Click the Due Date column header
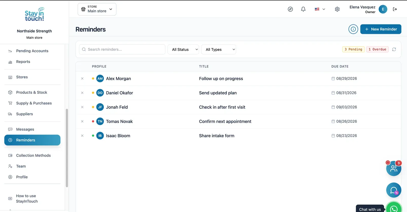 click(340, 66)
